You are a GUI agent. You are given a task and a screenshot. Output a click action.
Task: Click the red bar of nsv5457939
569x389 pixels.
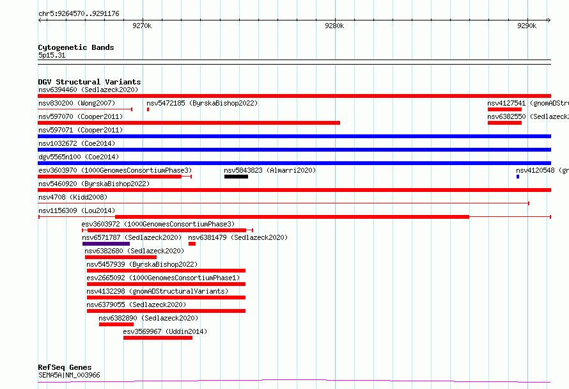tap(166, 271)
